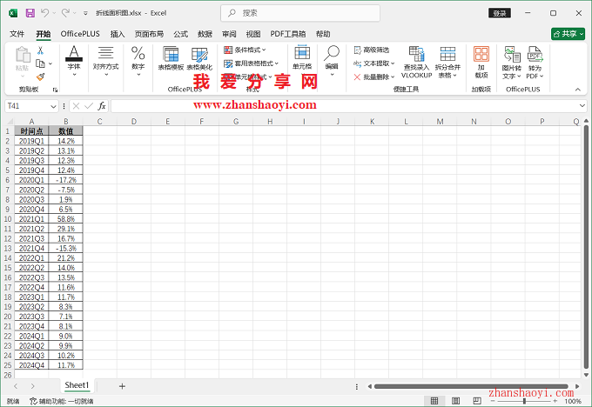
Task: Click the 共享 Share button
Action: 568,34
